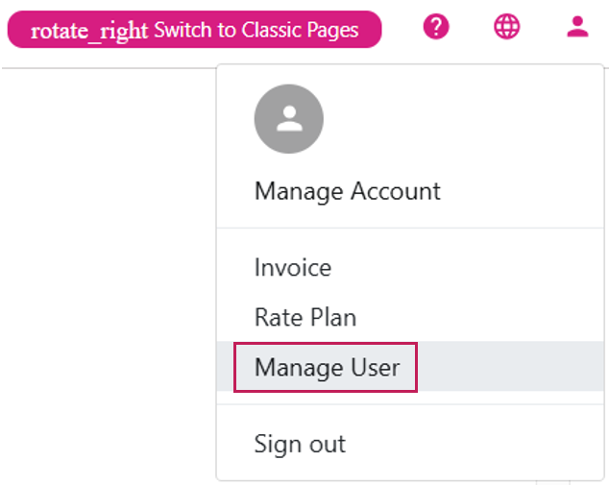View invoices via the Invoice link
Image resolution: width=609 pixels, height=485 pixels.
[292, 267]
